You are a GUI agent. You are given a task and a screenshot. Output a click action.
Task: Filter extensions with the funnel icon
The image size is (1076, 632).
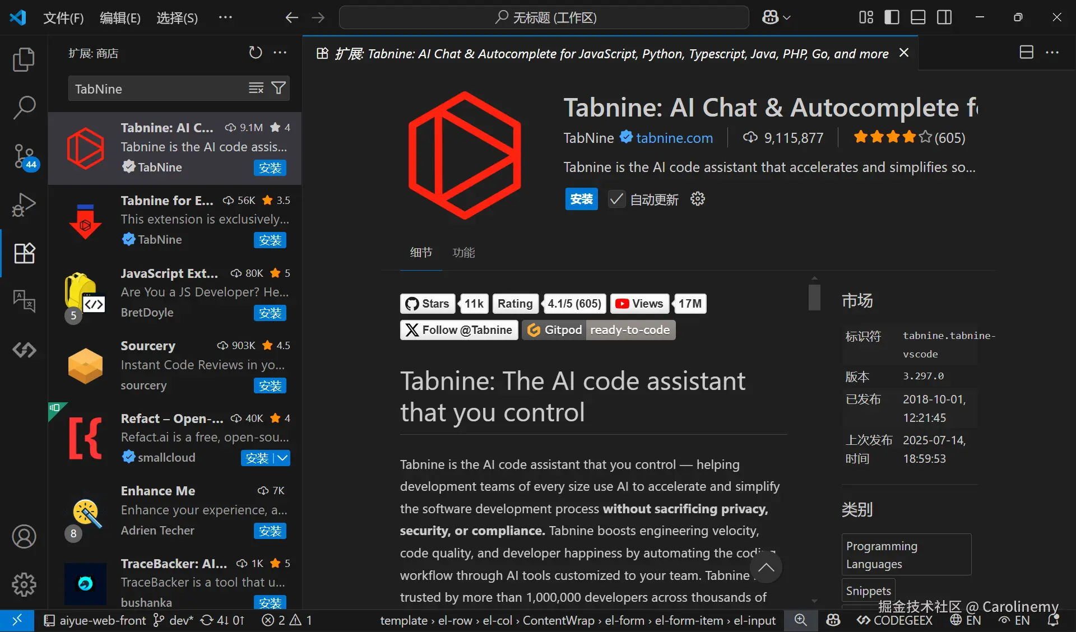click(x=278, y=88)
